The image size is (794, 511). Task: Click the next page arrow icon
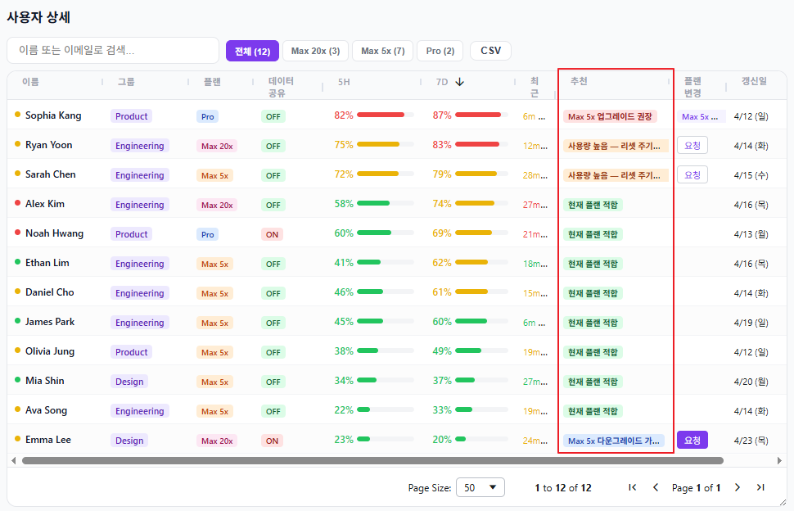738,487
